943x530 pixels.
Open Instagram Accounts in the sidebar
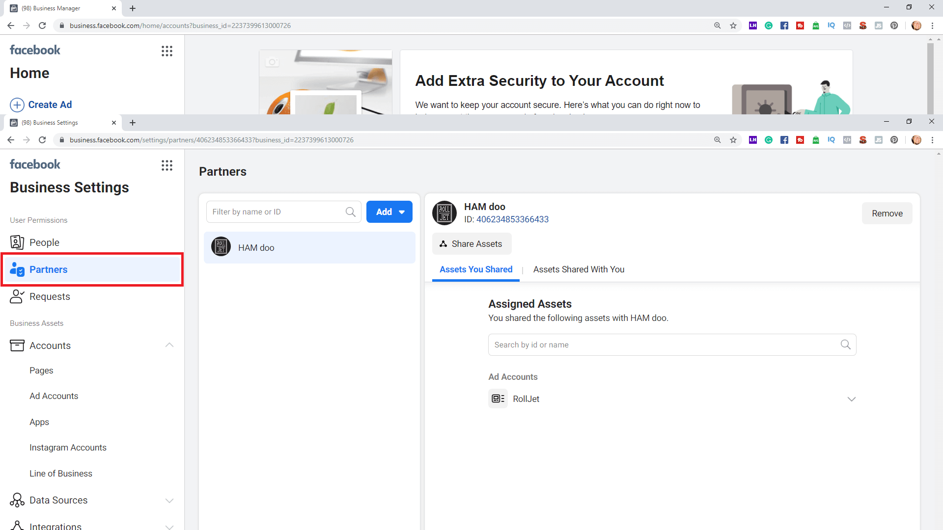[x=68, y=448]
